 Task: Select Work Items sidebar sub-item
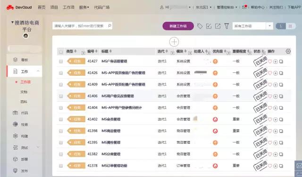25,82
